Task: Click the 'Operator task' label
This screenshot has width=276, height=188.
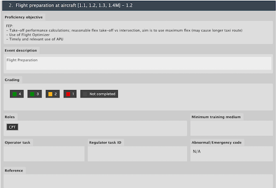Action: [17, 142]
